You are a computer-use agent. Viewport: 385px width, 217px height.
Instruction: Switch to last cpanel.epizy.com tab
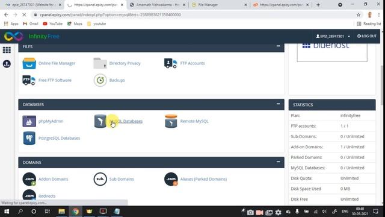pyautogui.click(x=281, y=5)
